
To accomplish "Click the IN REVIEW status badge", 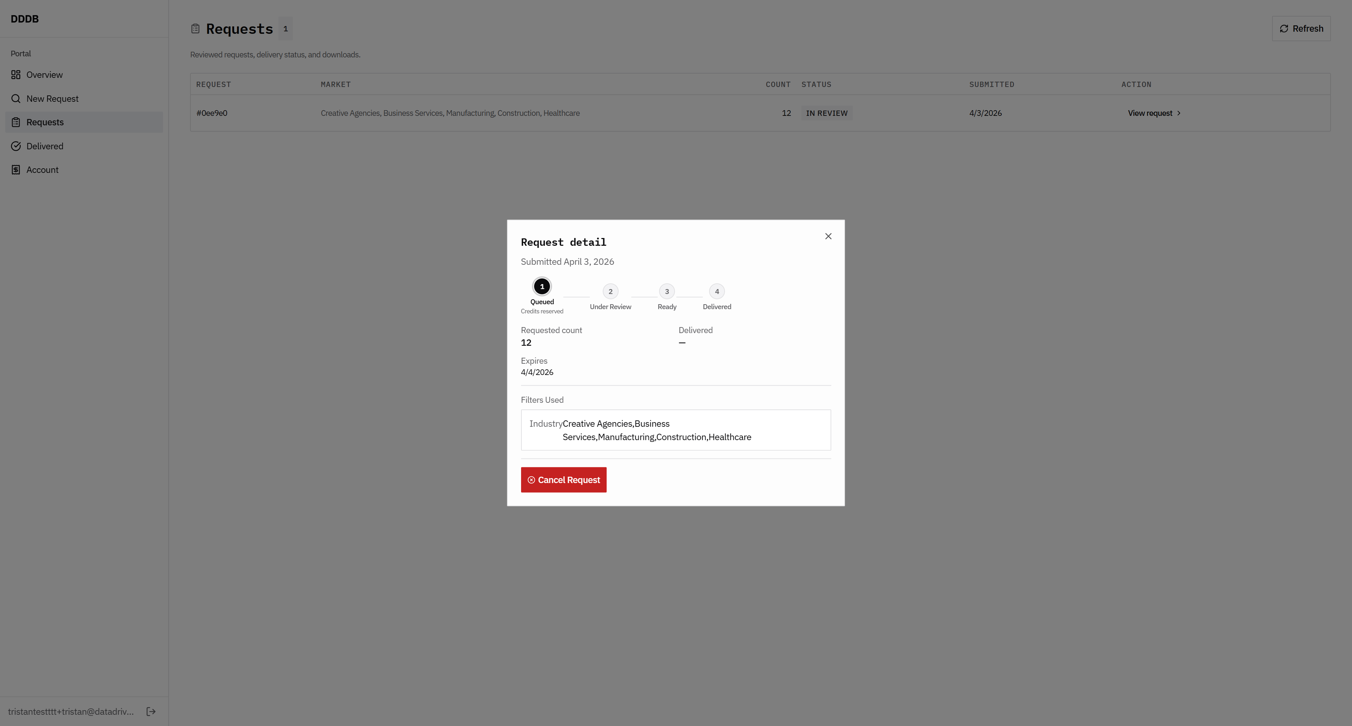I will 826,113.
